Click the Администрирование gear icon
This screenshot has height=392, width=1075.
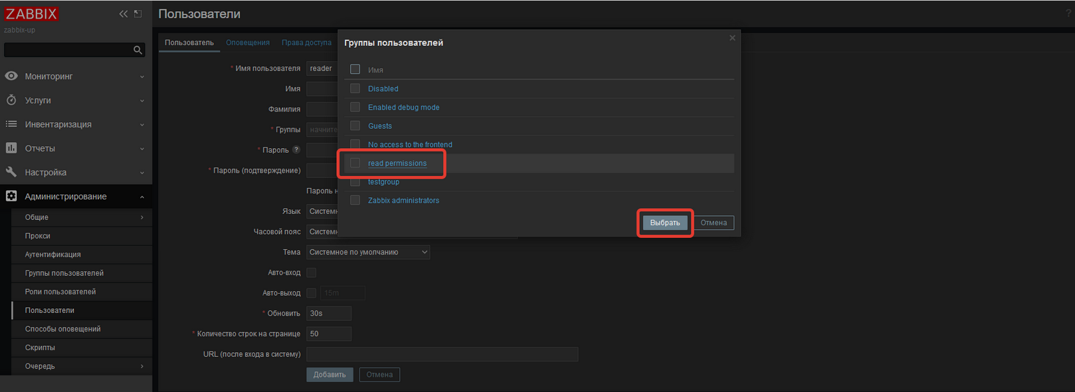[11, 196]
